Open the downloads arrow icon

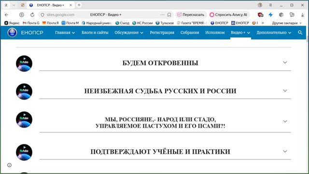click(303, 15)
